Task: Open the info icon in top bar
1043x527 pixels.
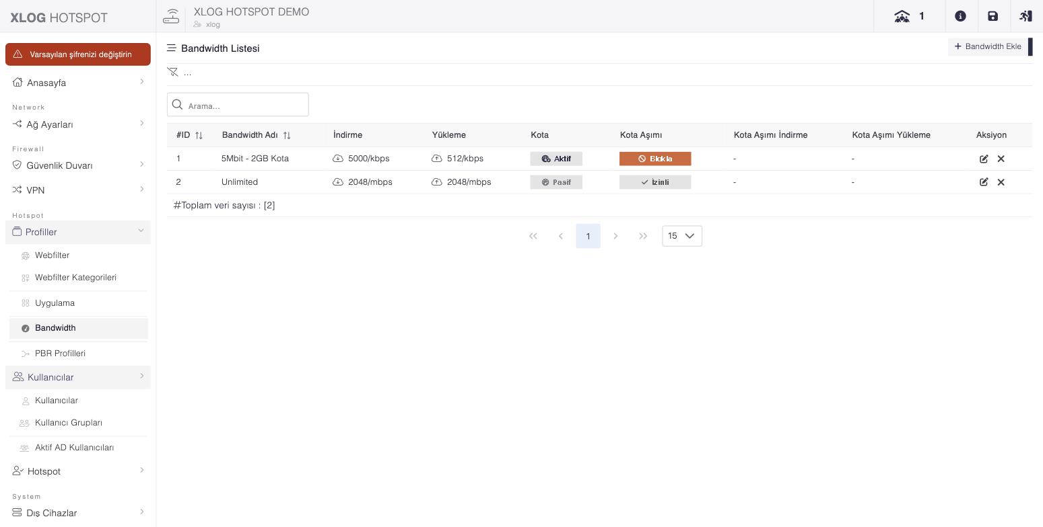Action: [961, 16]
